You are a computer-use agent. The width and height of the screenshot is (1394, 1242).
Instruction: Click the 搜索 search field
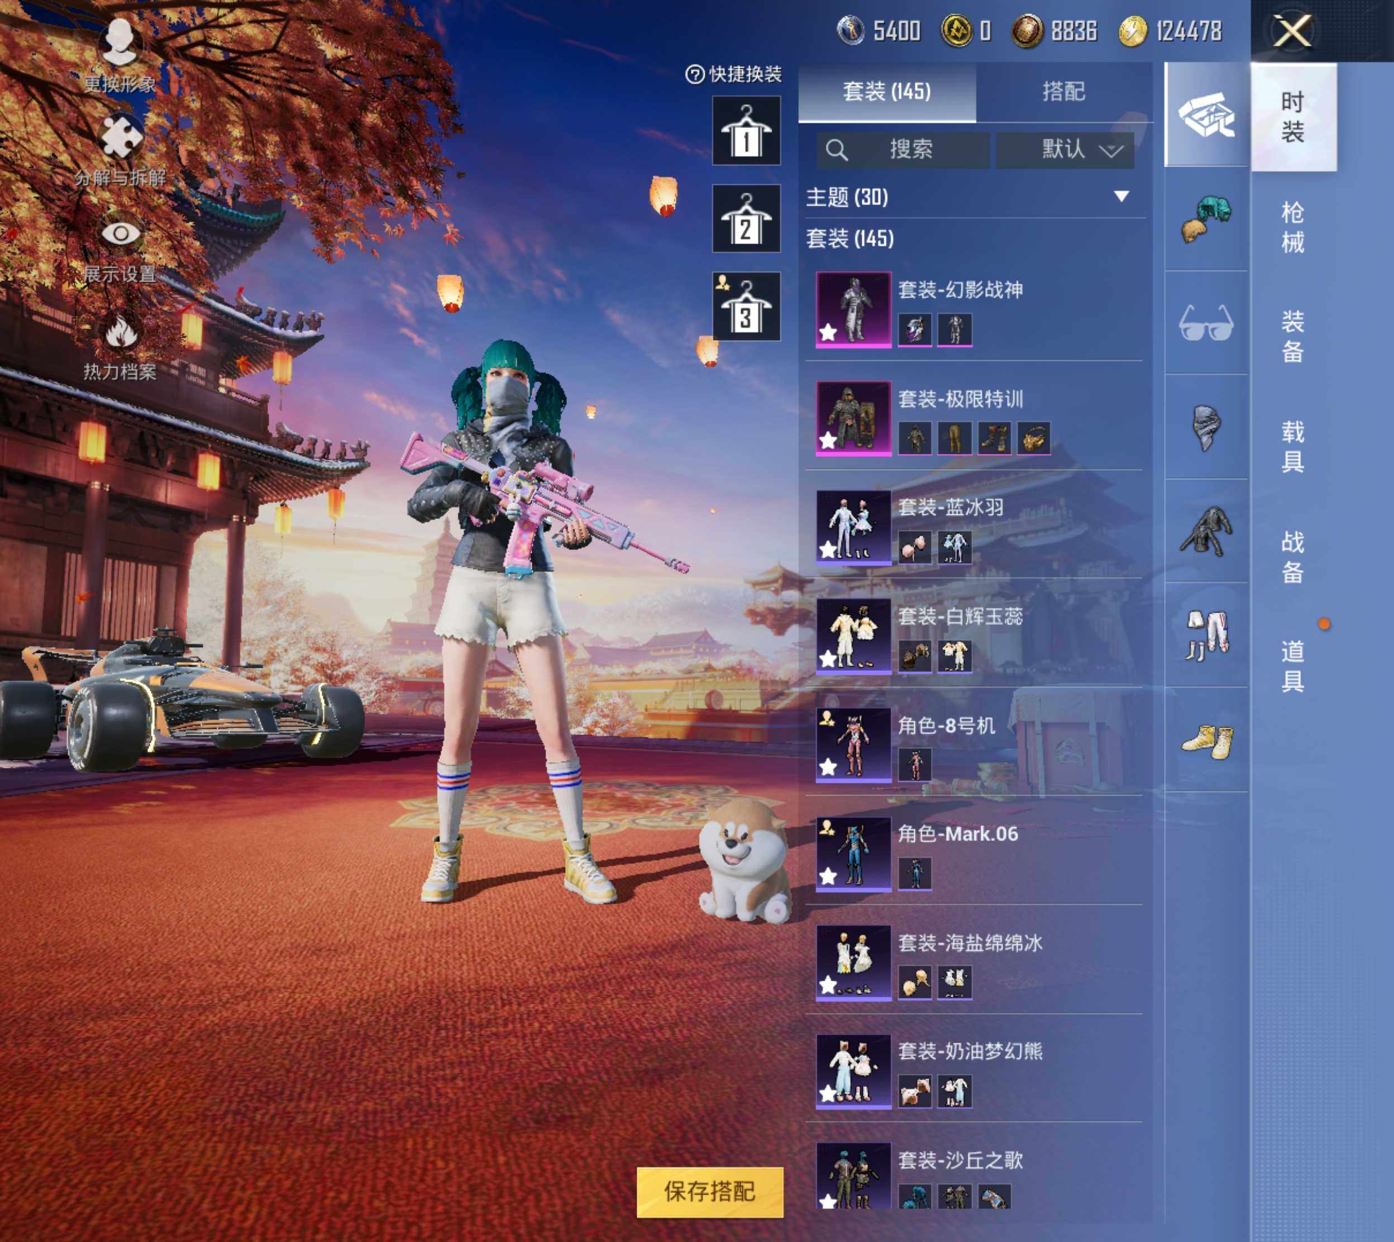903,150
